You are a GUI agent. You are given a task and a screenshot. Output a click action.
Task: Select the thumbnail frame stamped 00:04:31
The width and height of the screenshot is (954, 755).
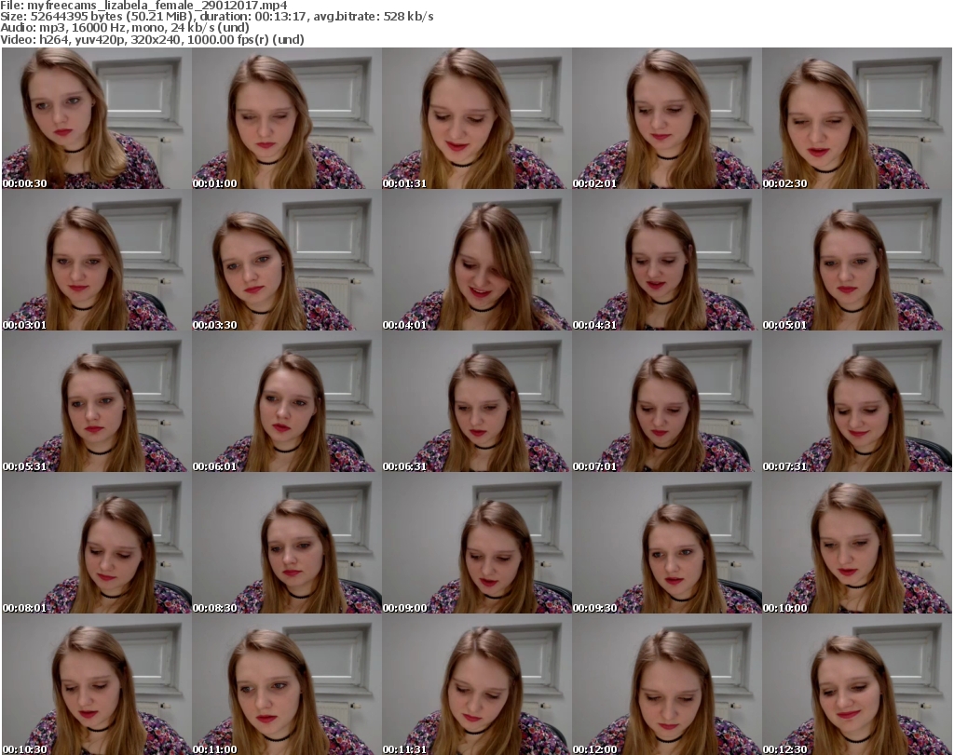(x=667, y=260)
